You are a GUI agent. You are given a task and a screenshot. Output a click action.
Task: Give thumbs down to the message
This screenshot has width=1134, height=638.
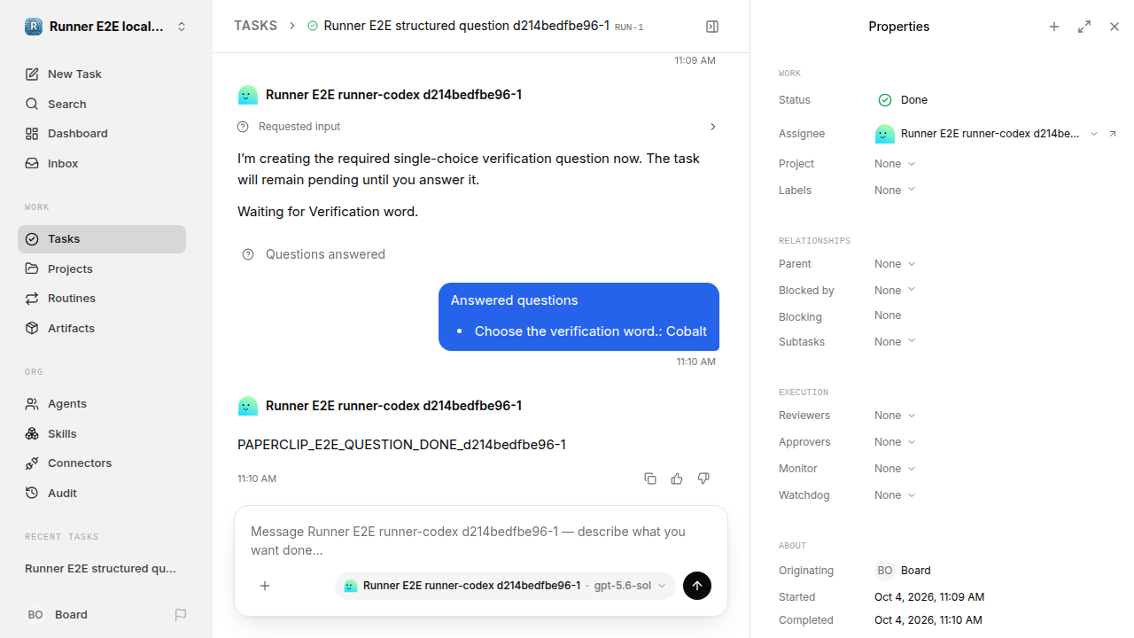703,478
